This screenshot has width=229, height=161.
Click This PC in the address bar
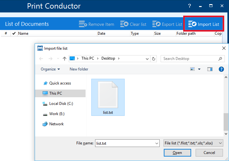pyautogui.click(x=88, y=58)
